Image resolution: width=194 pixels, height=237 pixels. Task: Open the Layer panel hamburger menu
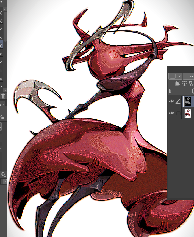(x=171, y=70)
